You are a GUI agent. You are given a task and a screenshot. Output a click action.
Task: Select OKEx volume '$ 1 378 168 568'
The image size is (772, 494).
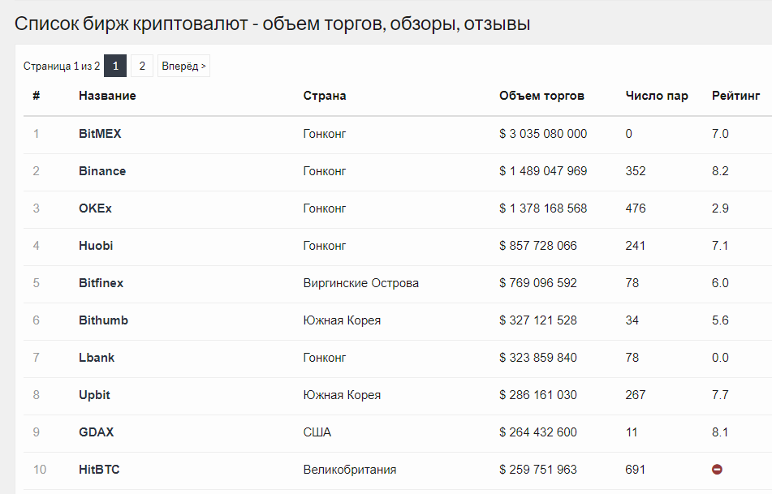tap(543, 208)
